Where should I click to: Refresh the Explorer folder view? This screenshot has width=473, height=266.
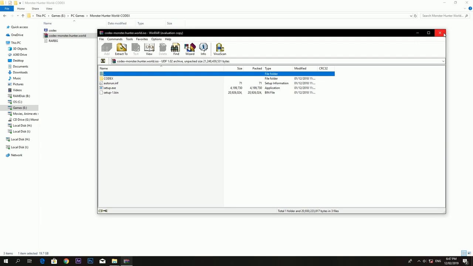415,16
